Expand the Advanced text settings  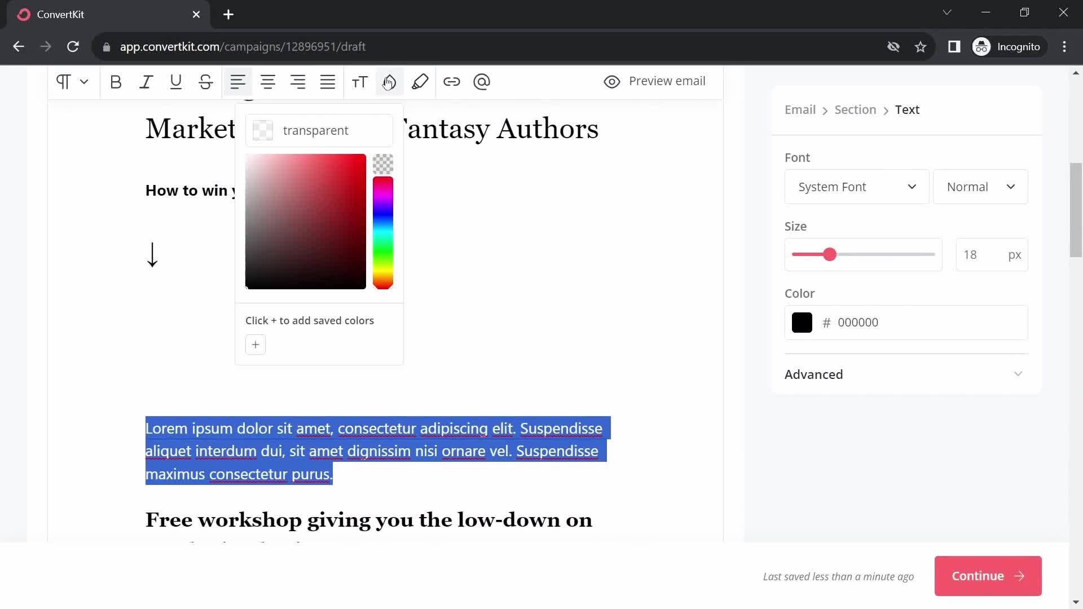coord(905,374)
